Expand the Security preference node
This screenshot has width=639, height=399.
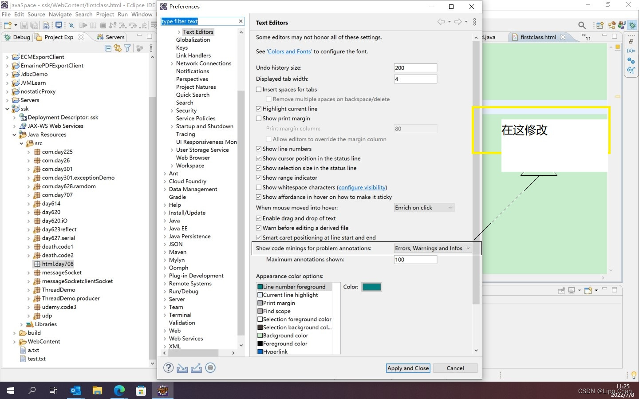click(x=172, y=111)
